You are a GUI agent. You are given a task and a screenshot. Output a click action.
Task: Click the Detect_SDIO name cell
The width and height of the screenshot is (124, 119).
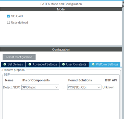coord(11,87)
